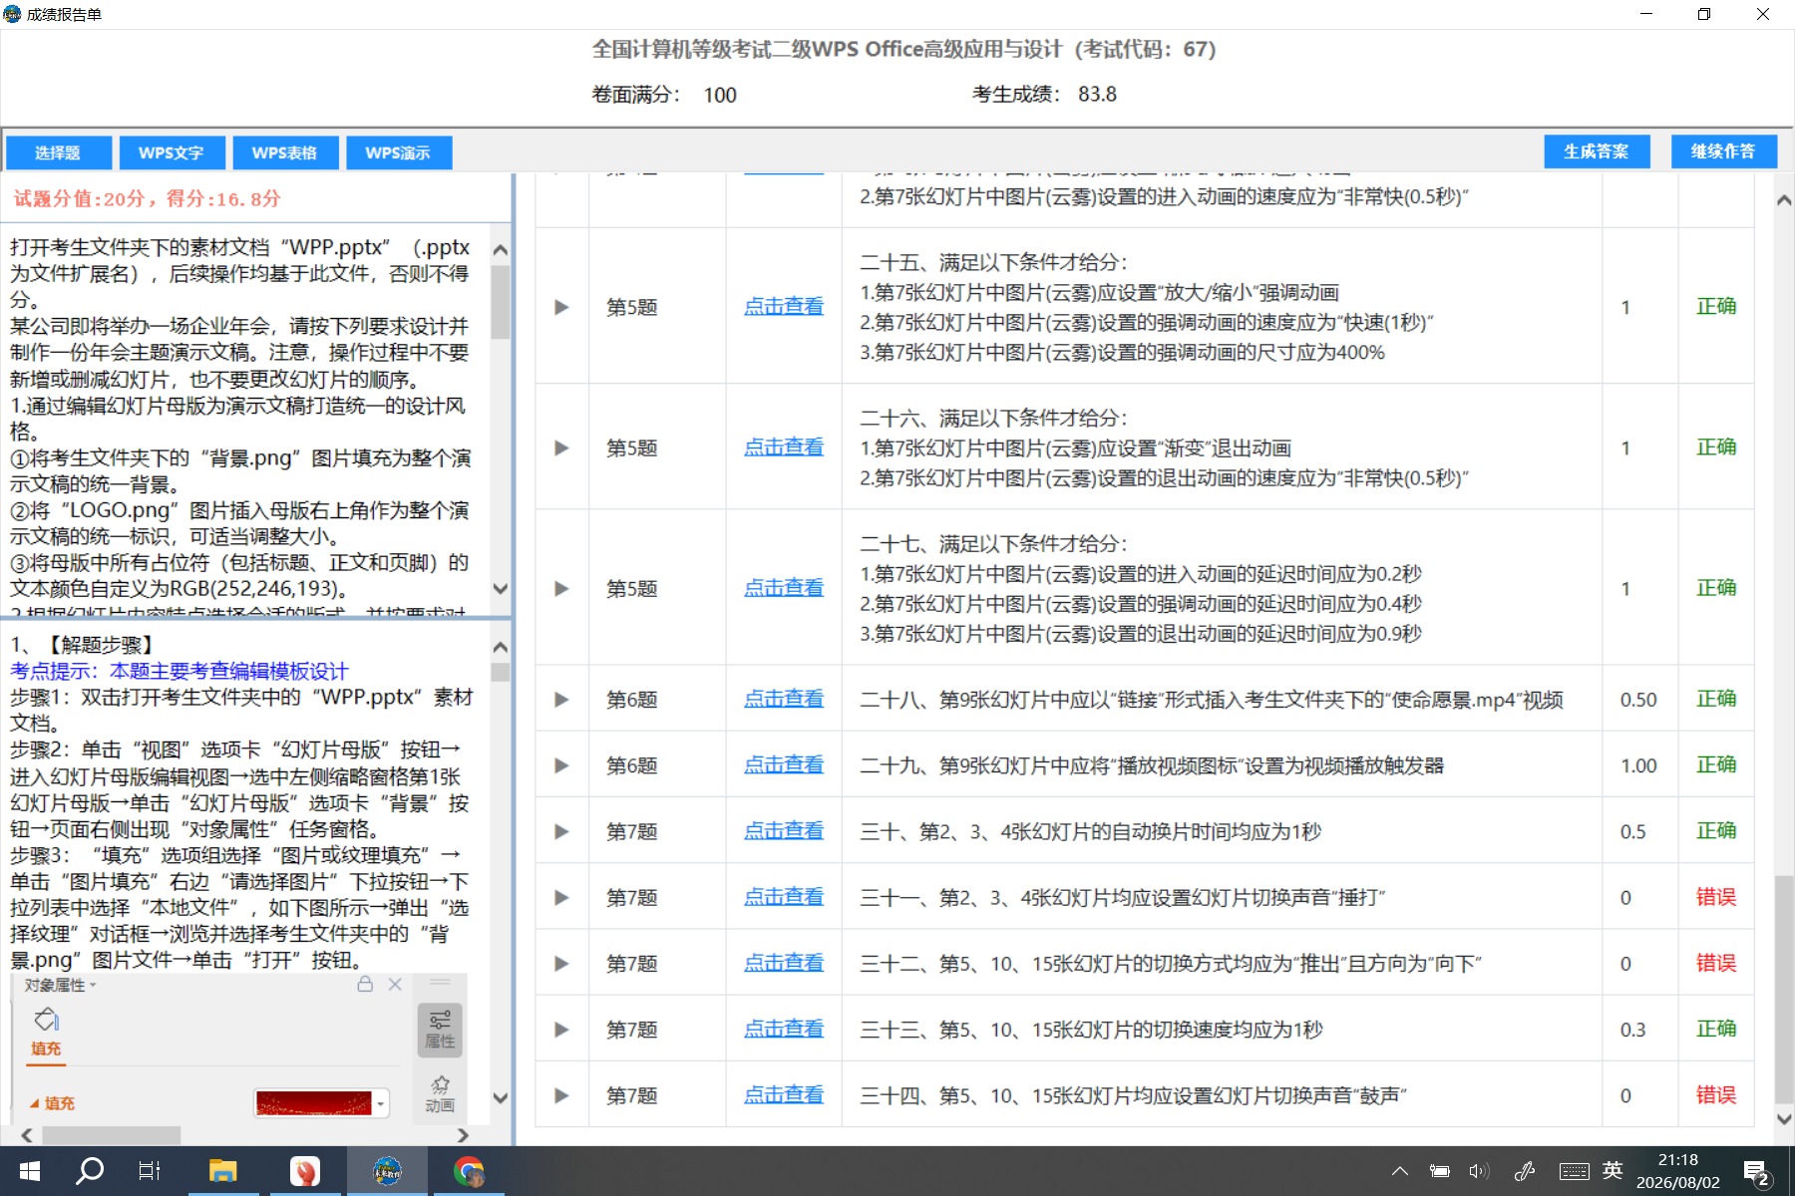
Task: Click the taskbar clock showing 21:18
Action: [x=1678, y=1171]
